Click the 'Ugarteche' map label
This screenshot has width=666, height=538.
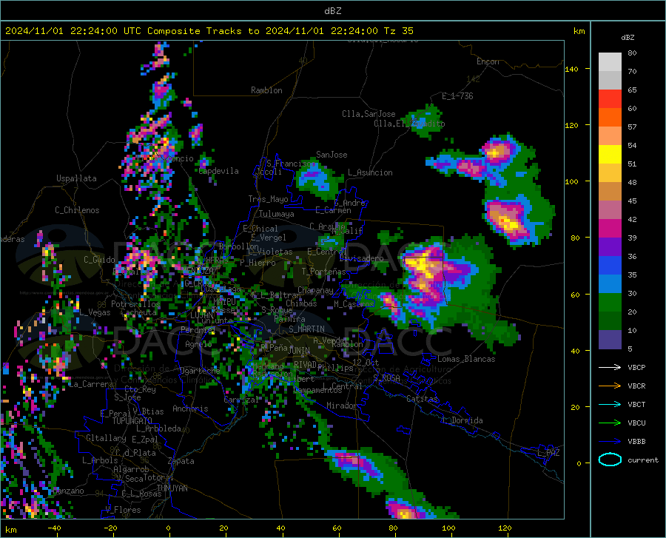(200, 370)
